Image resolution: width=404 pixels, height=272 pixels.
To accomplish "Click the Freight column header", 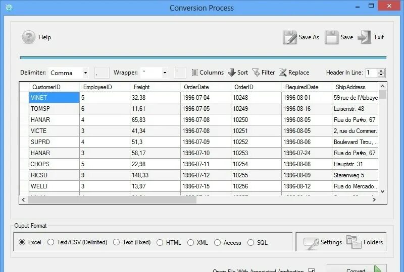I will pos(155,87).
